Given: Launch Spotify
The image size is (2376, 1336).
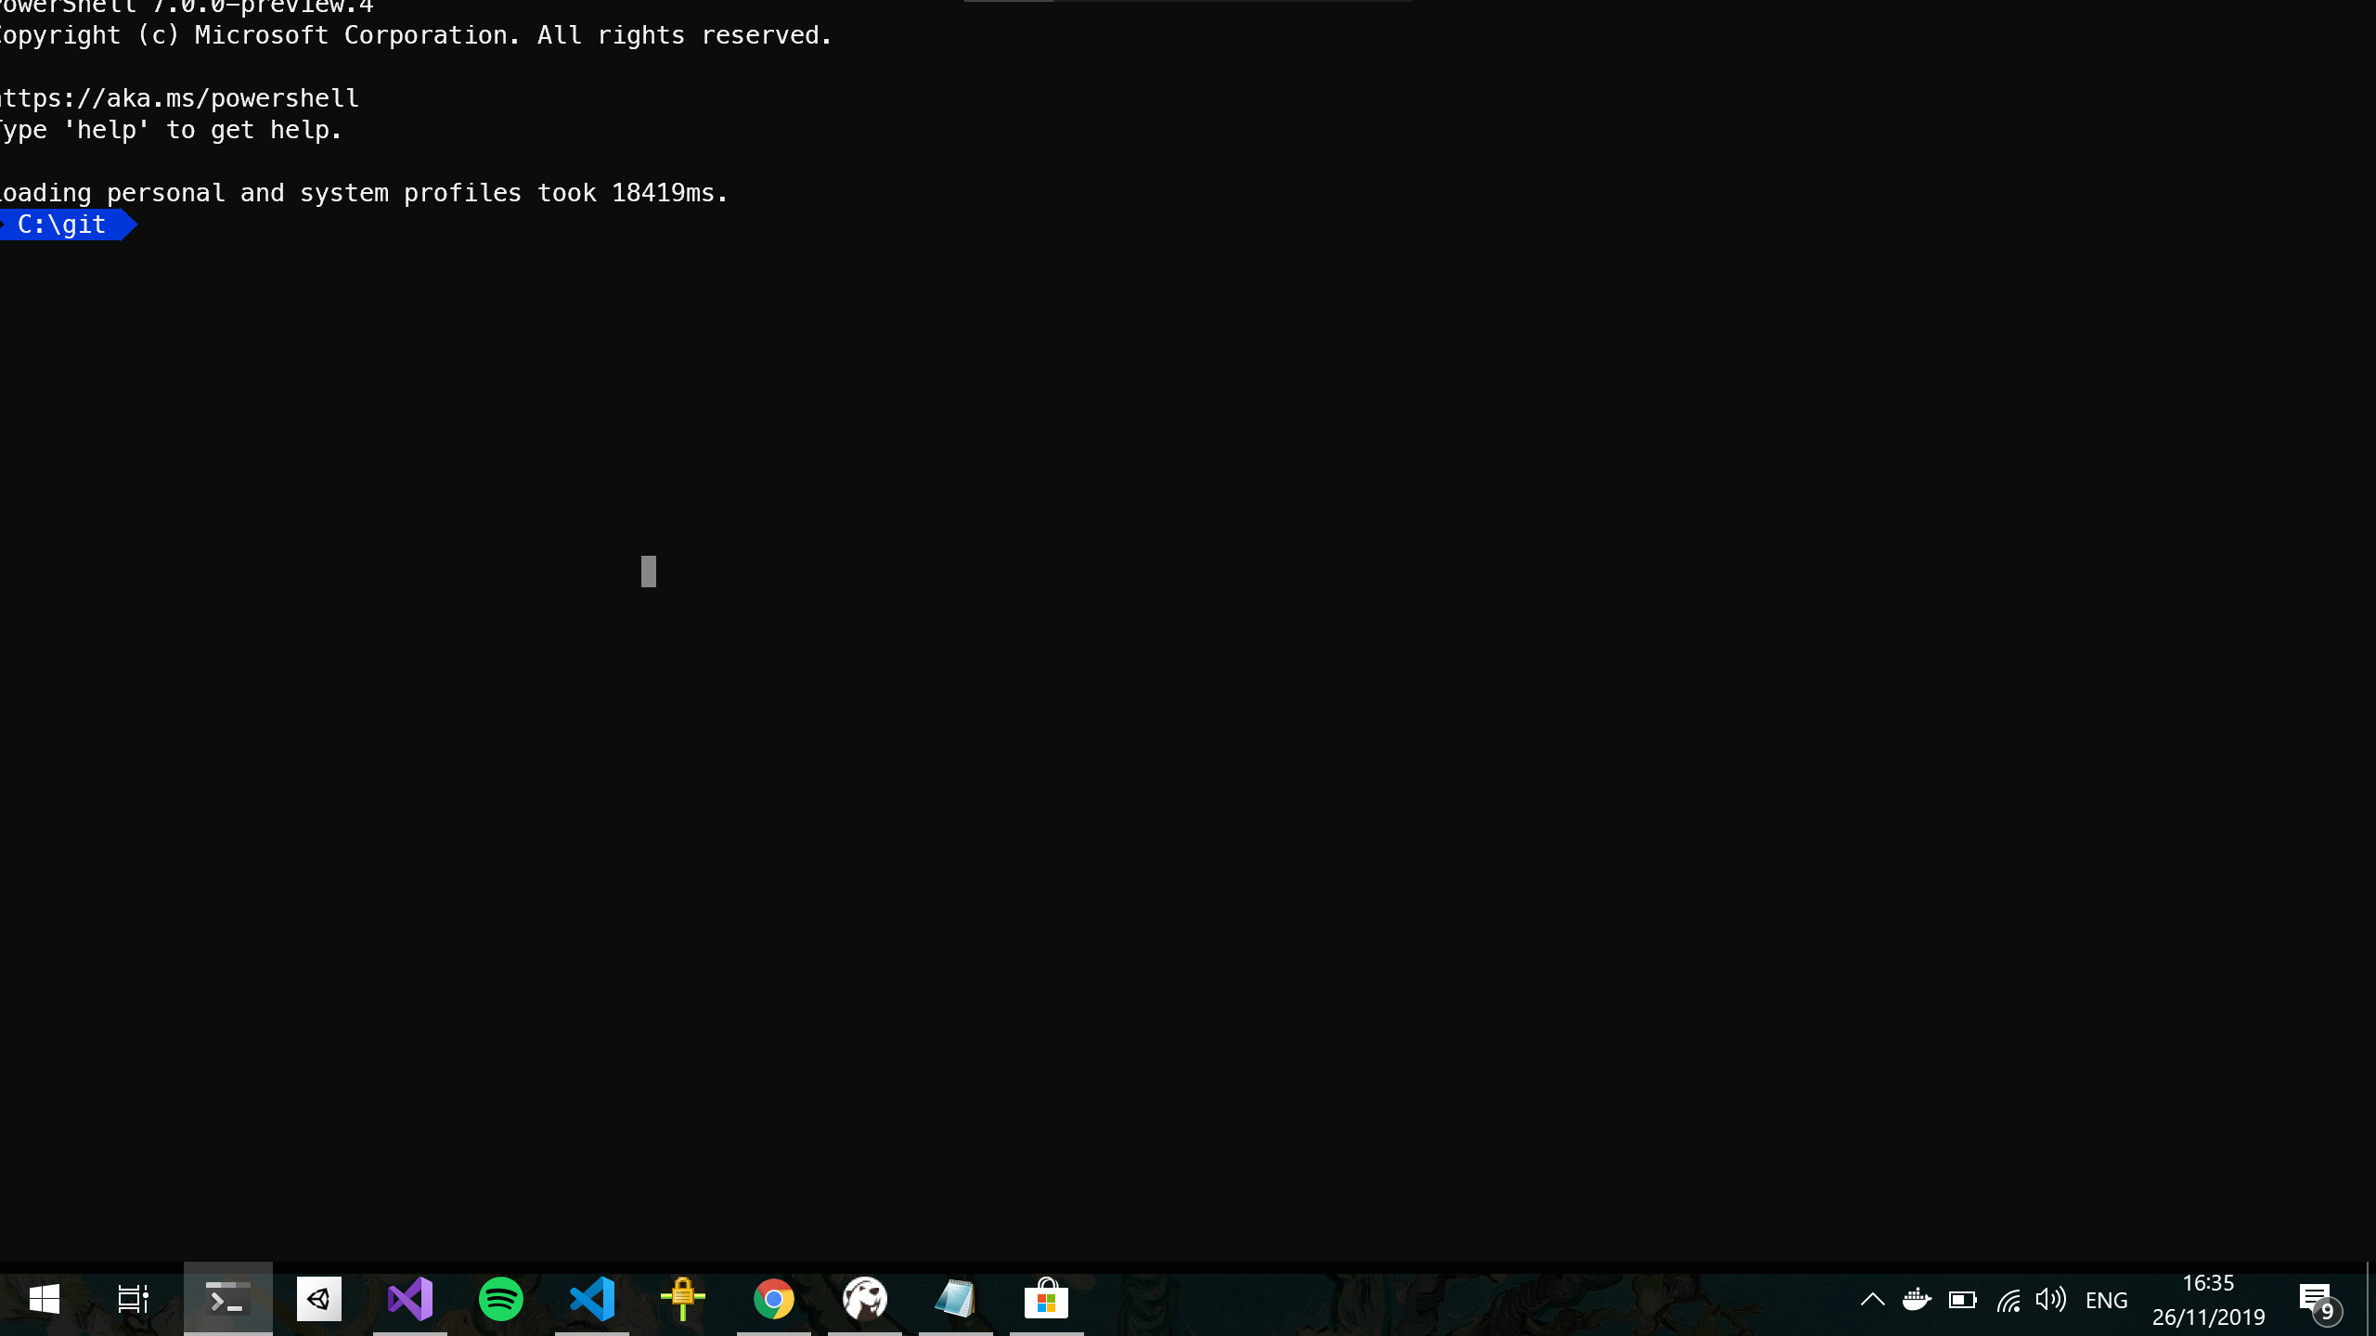Looking at the screenshot, I should (500, 1298).
